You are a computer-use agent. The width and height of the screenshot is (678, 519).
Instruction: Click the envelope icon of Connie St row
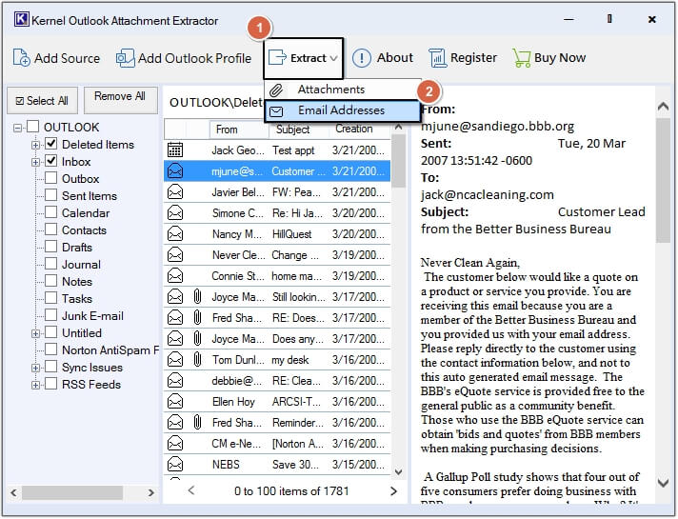point(175,276)
